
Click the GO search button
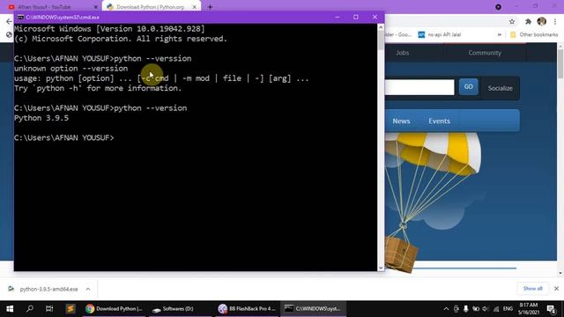(468, 87)
